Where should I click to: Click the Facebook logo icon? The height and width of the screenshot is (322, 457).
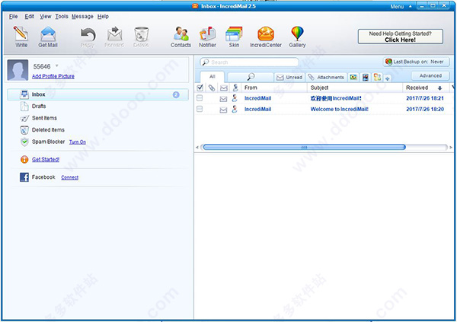click(24, 177)
